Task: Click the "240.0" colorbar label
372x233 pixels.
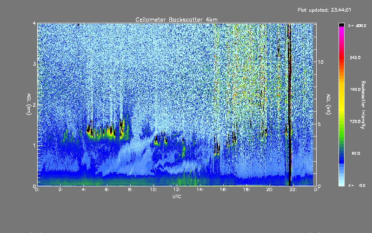Action: 355,57
